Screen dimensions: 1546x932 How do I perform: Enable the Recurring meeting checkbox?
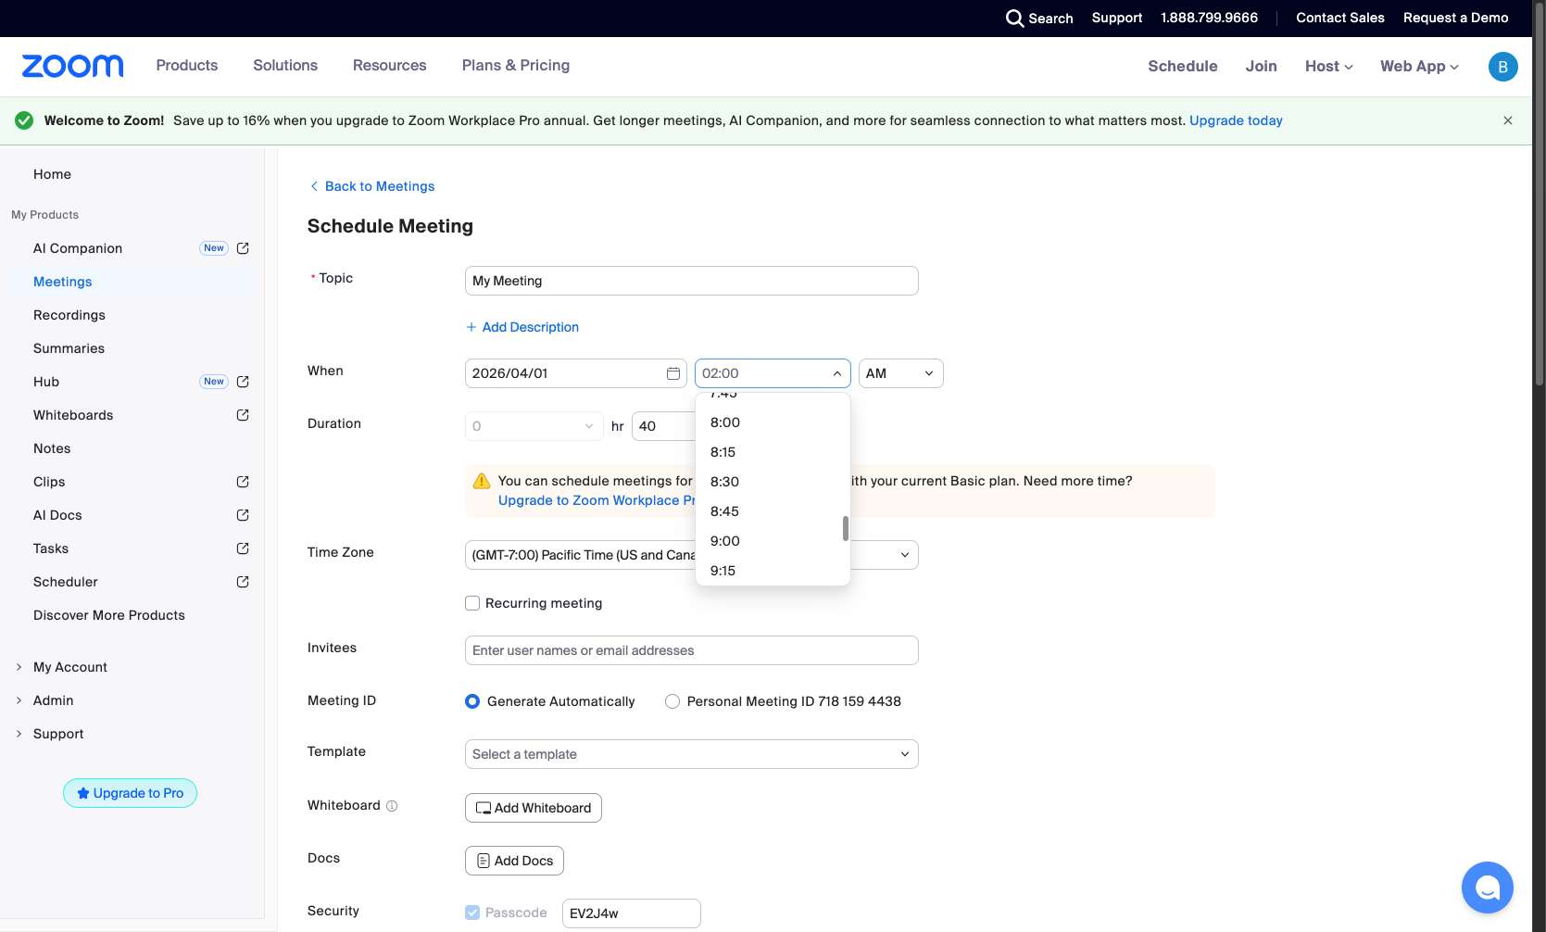(x=472, y=603)
